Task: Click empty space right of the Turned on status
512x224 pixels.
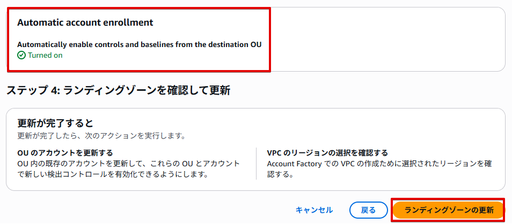Action: click(161, 55)
